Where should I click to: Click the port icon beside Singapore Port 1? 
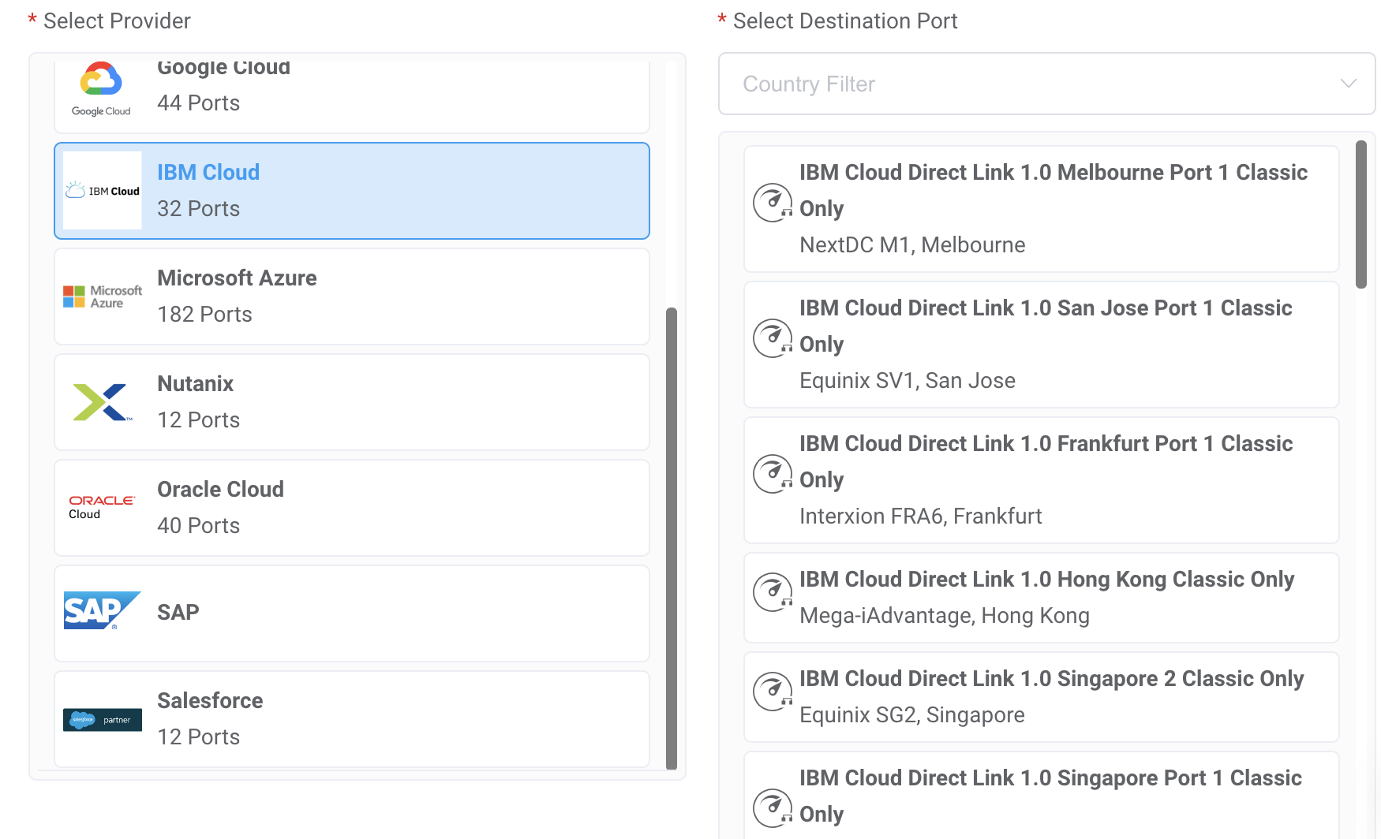click(x=773, y=808)
